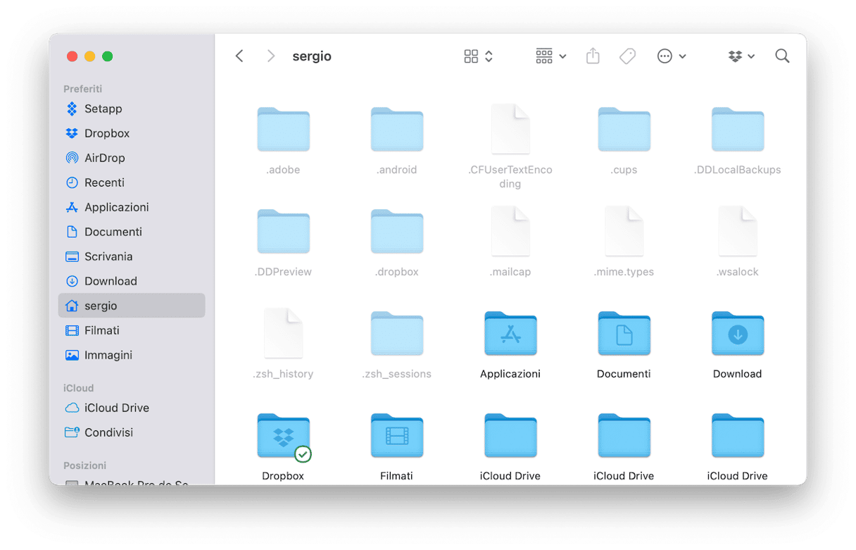The image size is (856, 550).
Task: Select AirDrop in the sidebar
Action: point(104,158)
